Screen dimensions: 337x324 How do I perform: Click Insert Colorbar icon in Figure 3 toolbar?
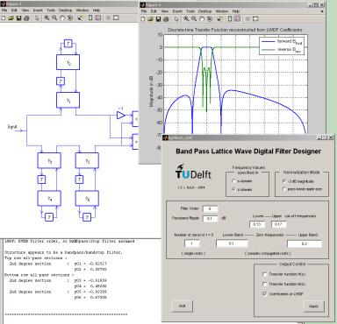click(x=90, y=18)
